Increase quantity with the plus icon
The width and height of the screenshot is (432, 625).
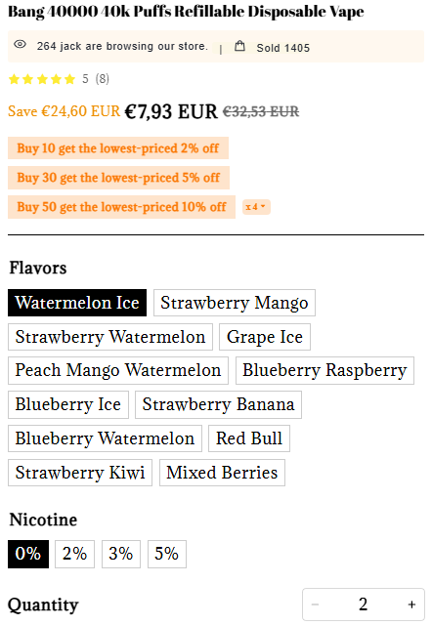pyautogui.click(x=411, y=604)
